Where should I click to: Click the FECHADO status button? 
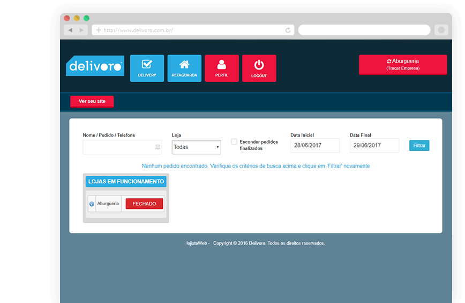click(144, 204)
